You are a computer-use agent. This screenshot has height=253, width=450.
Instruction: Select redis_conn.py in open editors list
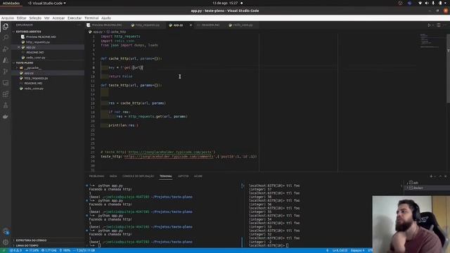35,58
